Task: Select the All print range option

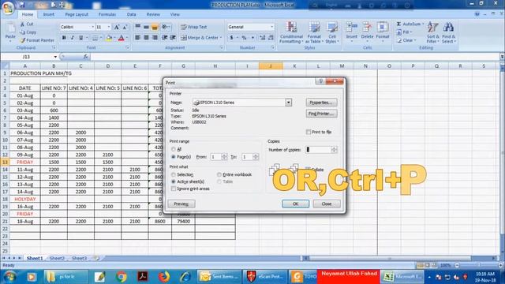Action: pyautogui.click(x=174, y=149)
